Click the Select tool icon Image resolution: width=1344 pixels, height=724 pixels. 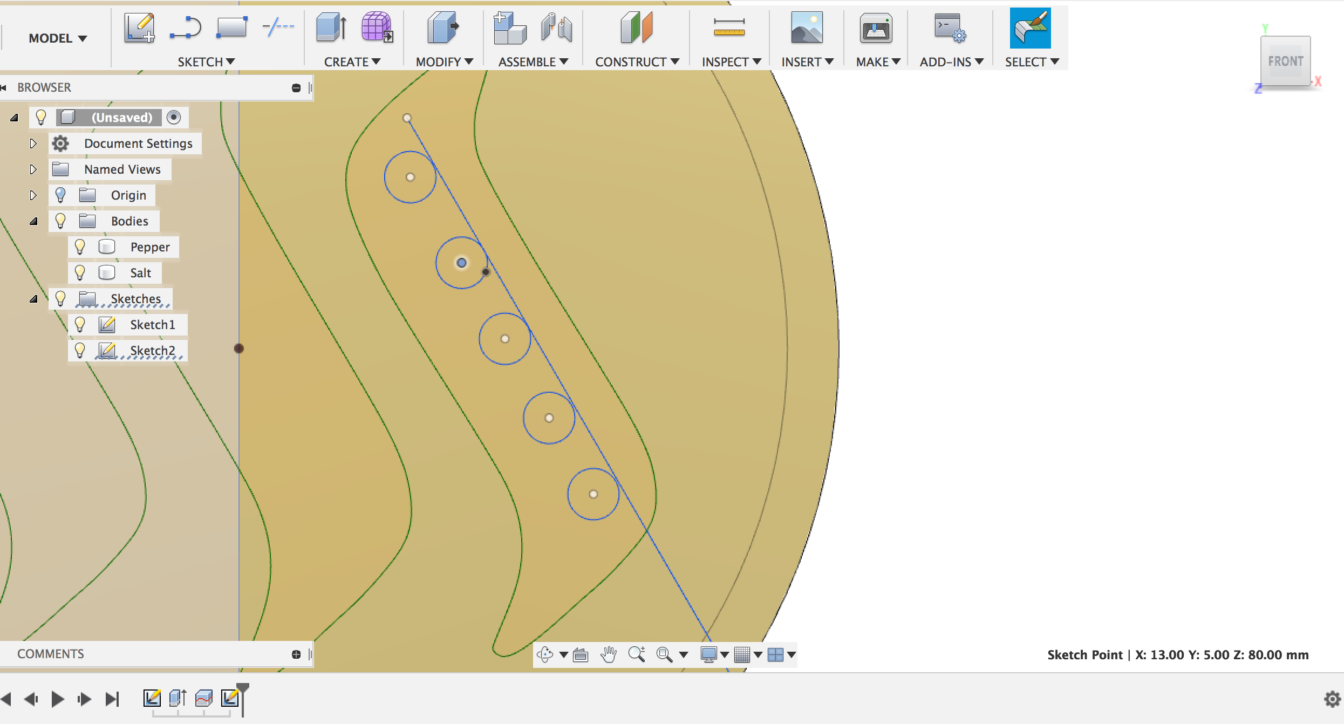[x=1030, y=28]
